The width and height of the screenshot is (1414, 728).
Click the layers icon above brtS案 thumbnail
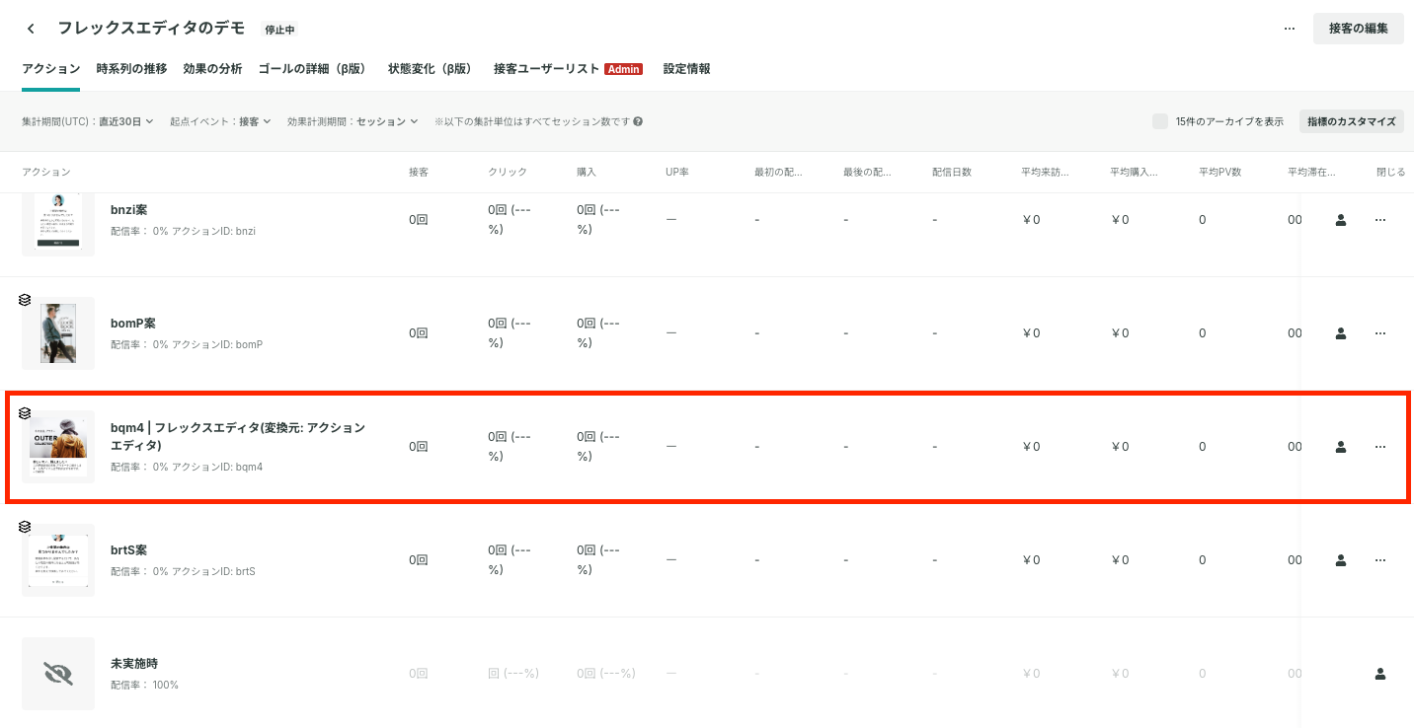[25, 527]
